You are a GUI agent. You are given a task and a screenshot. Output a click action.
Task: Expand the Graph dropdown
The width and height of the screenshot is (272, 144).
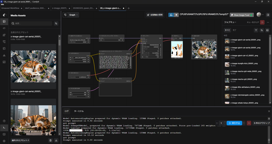tap(74, 15)
